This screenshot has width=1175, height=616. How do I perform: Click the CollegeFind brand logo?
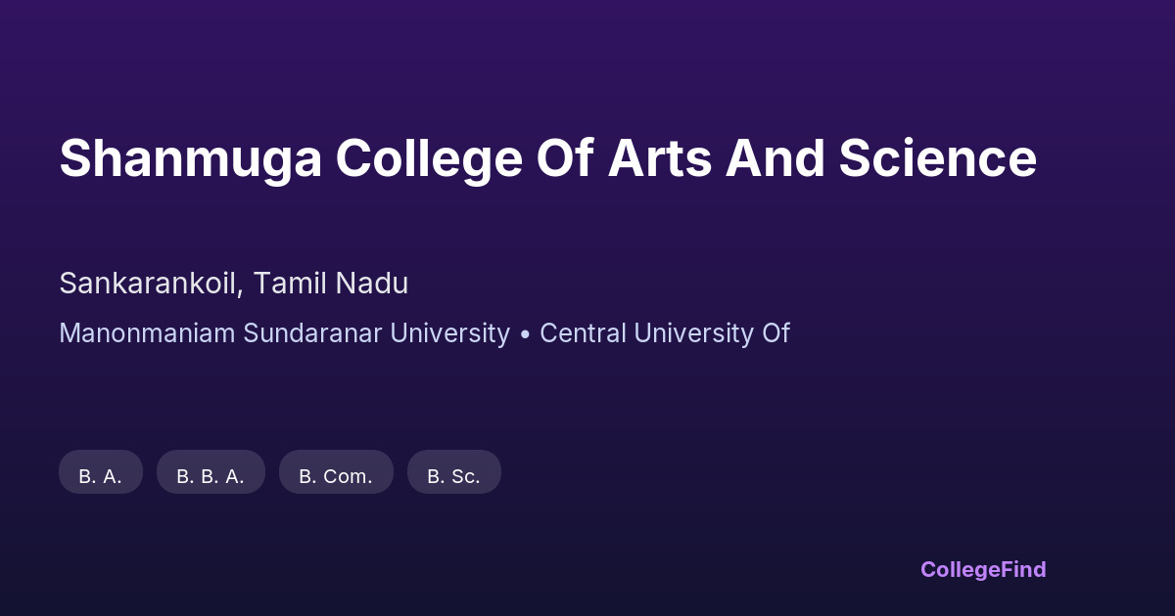[x=983, y=569]
